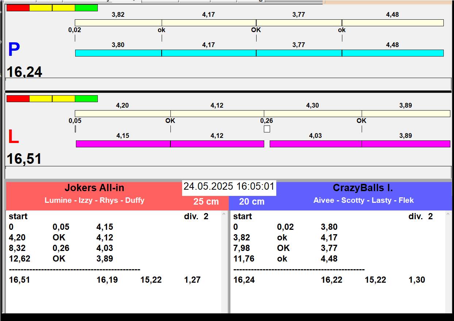Image resolution: width=454 pixels, height=321 pixels.
Task: Click the cream 3,77 bar segment in lane P
Action: (x=299, y=23)
